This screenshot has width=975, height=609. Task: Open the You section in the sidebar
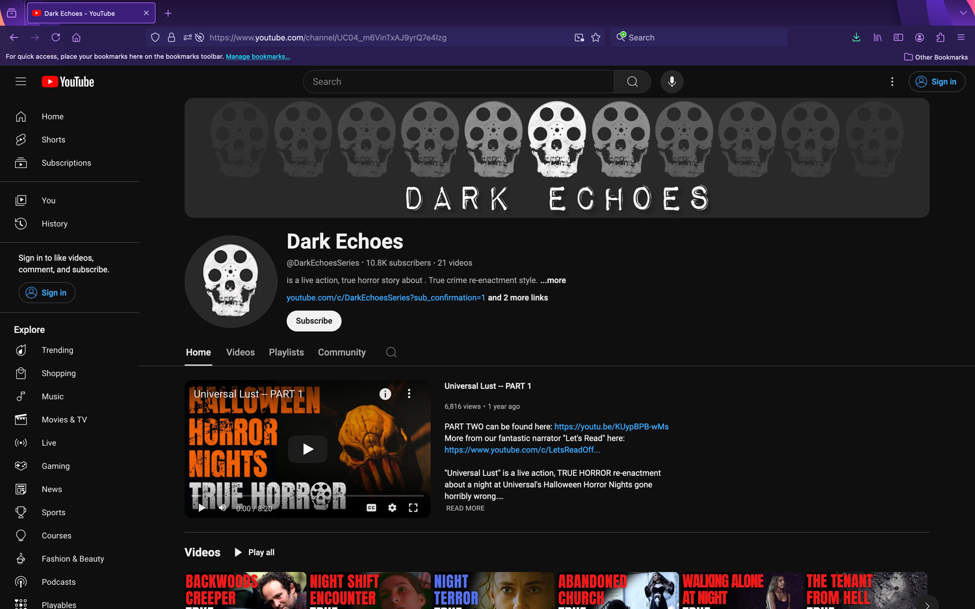coord(70,201)
